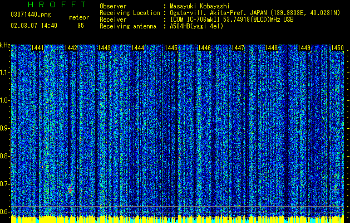
Task: Click the 1449 time marker
Action: coord(304,48)
